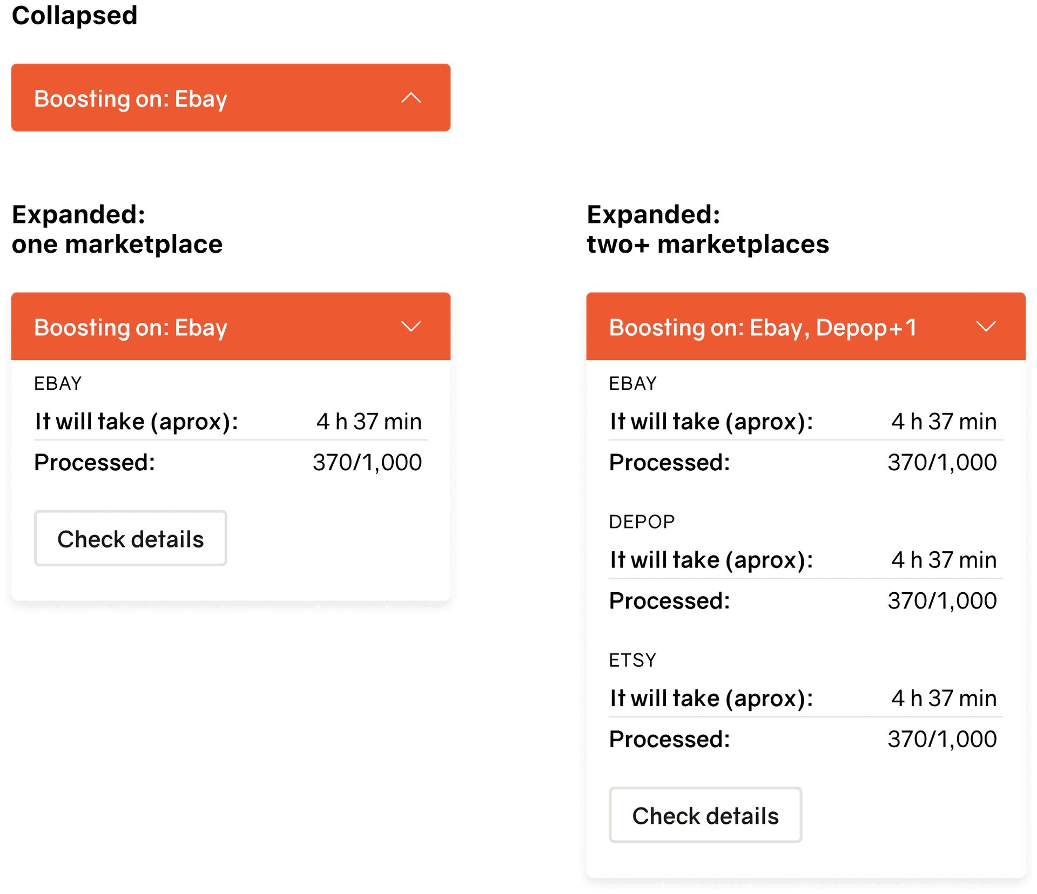Collapse the one-marketplace card using its chevron
The image size is (1037, 894).
coord(411,327)
